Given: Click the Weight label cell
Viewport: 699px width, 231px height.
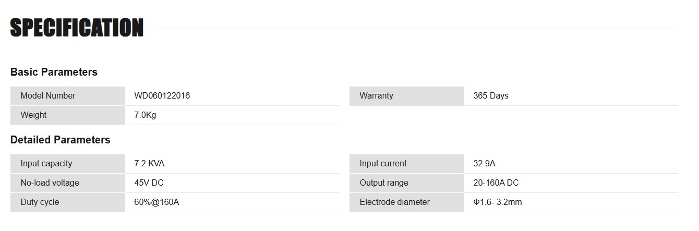Looking at the screenshot, I should point(68,115).
